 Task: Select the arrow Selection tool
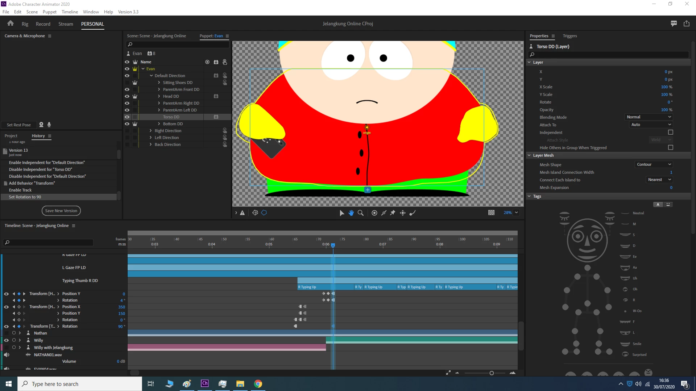[x=341, y=213]
